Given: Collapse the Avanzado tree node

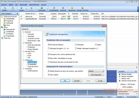Looking at the screenshot, I should pyautogui.click(x=24, y=69).
